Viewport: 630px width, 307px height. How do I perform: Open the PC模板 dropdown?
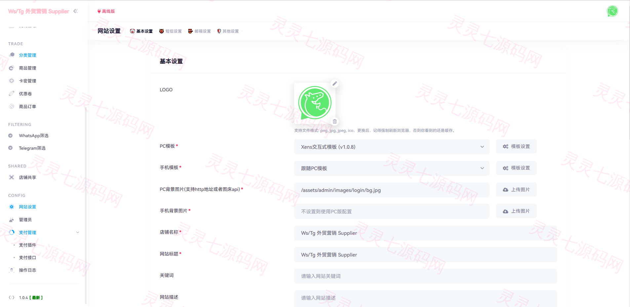point(392,147)
